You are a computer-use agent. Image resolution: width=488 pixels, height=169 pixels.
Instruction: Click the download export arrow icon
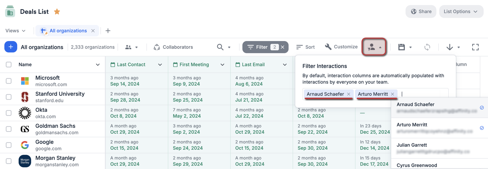450,47
